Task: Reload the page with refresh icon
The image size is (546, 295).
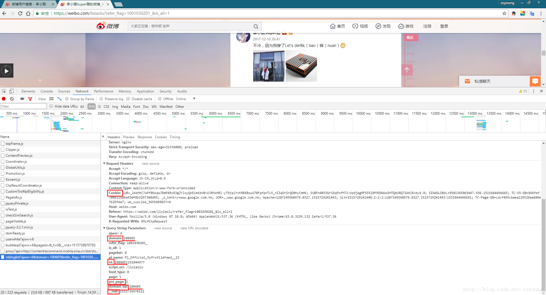Action: pyautogui.click(x=20, y=13)
